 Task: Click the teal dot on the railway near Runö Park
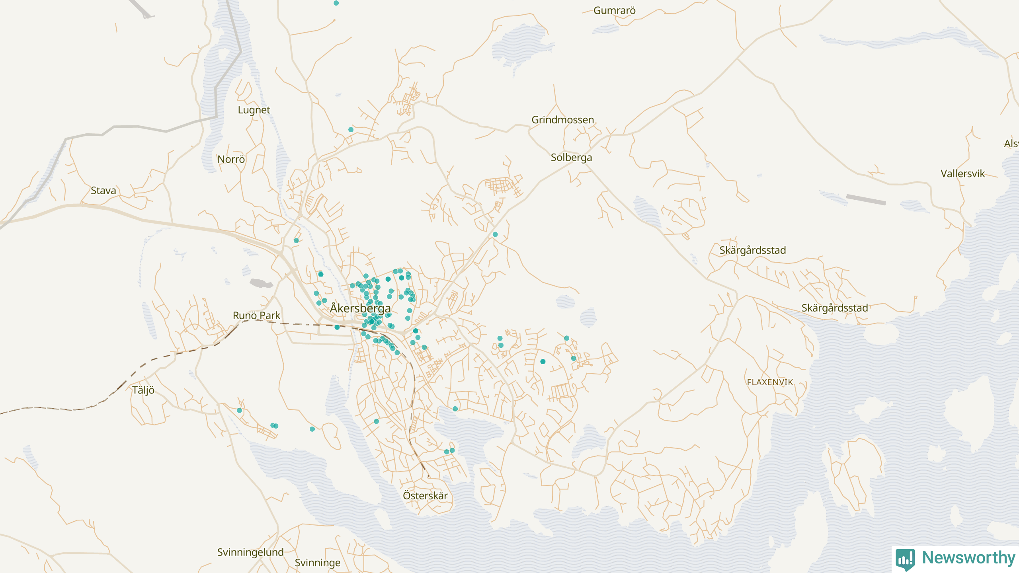[x=337, y=327]
